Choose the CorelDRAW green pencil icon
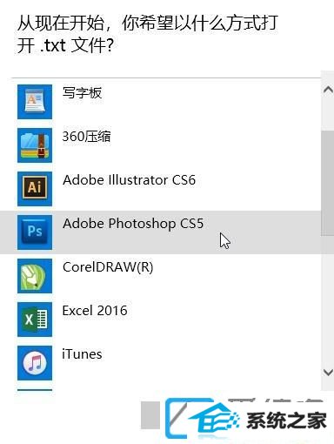The image size is (334, 444). click(x=35, y=276)
